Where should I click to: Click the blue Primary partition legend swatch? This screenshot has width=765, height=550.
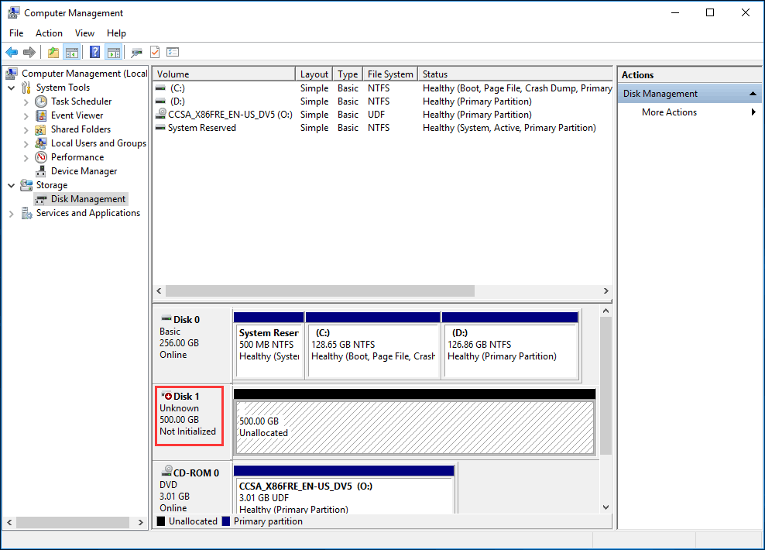(226, 521)
